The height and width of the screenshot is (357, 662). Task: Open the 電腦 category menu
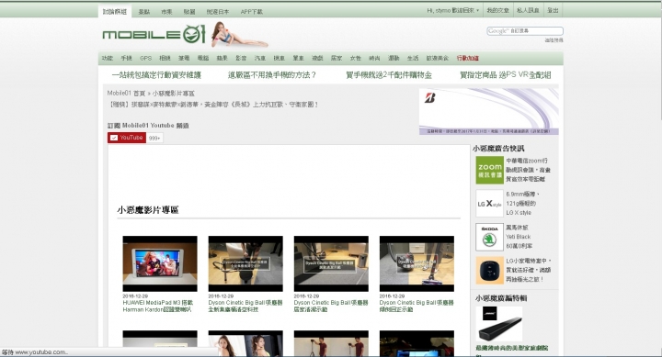pyautogui.click(x=203, y=58)
